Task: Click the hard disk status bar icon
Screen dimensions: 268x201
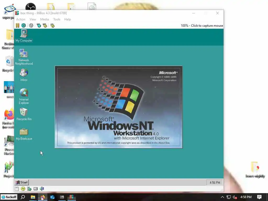Action: (36, 189)
